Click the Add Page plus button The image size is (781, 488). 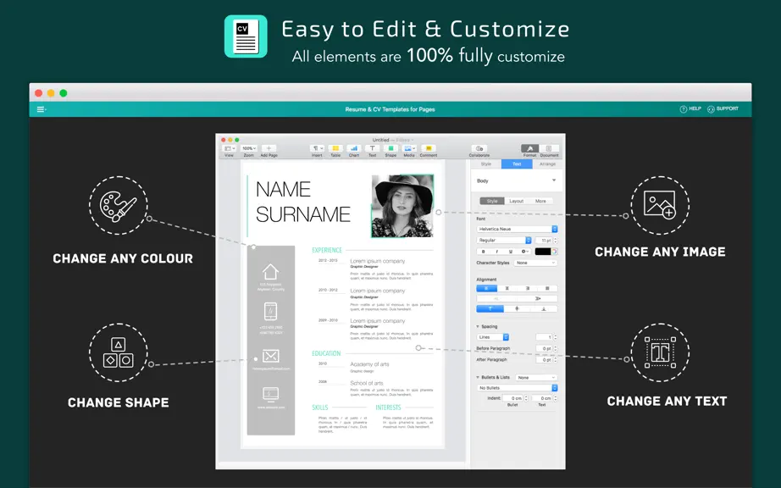click(x=269, y=148)
